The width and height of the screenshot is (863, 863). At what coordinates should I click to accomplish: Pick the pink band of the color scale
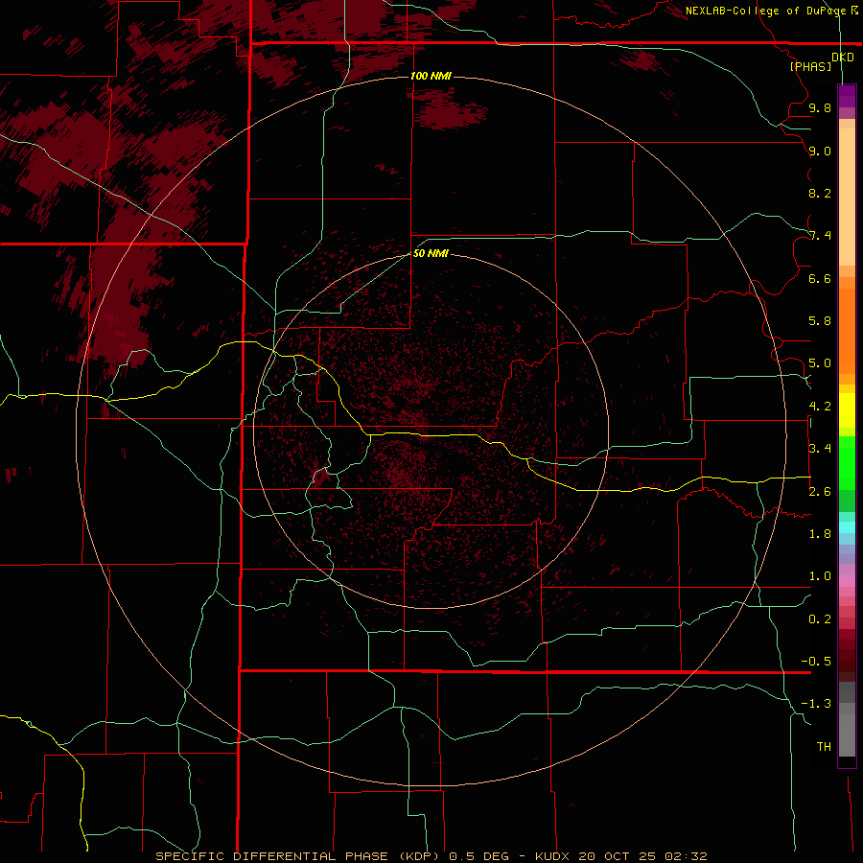point(847,581)
